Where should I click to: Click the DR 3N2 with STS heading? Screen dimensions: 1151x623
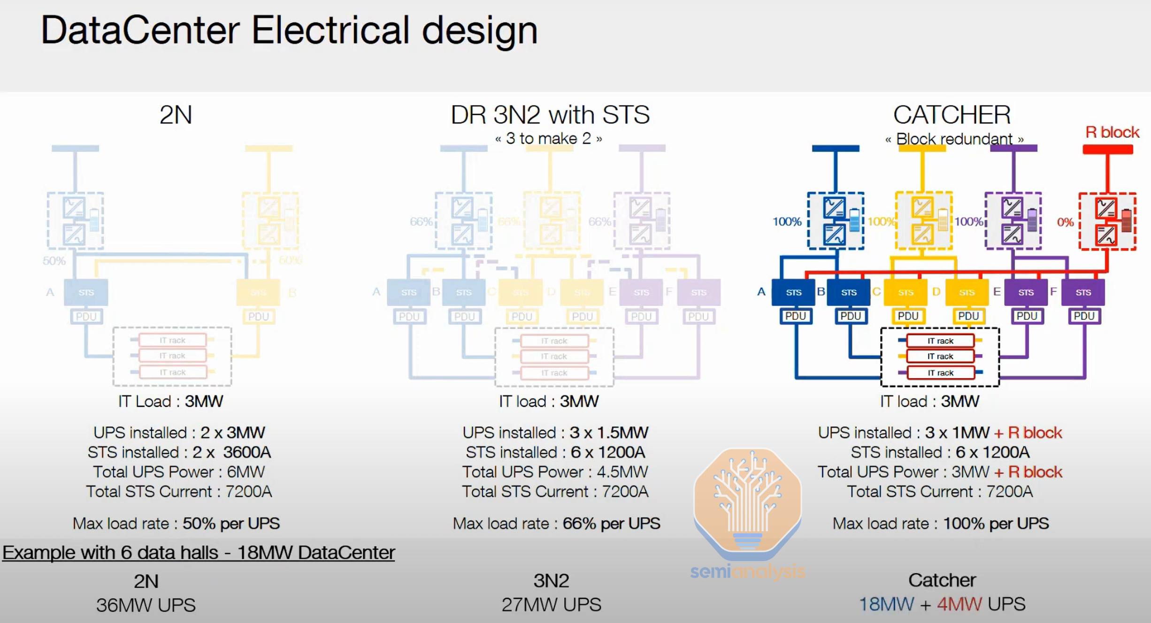(550, 114)
